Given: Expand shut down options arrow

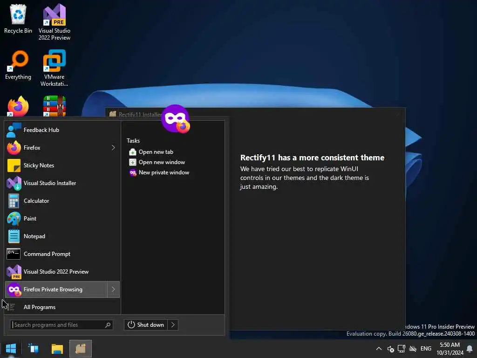Looking at the screenshot, I should pyautogui.click(x=173, y=325).
